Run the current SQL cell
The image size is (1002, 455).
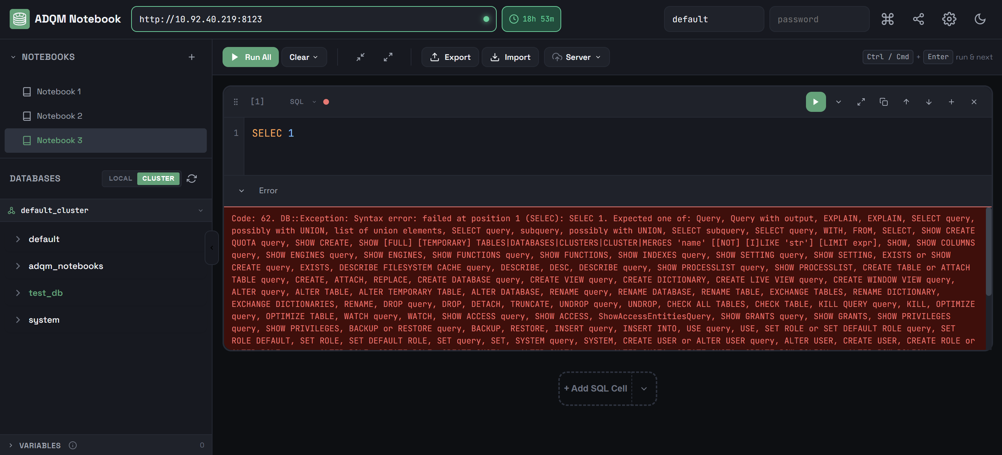[816, 101]
